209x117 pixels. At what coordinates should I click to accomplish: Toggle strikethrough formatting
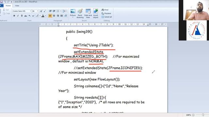pyautogui.click(x=25, y=16)
